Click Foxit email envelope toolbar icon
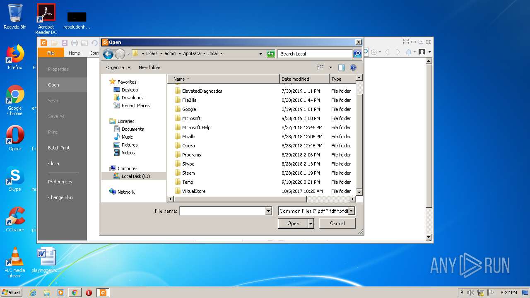This screenshot has width=530, height=298. point(84,43)
